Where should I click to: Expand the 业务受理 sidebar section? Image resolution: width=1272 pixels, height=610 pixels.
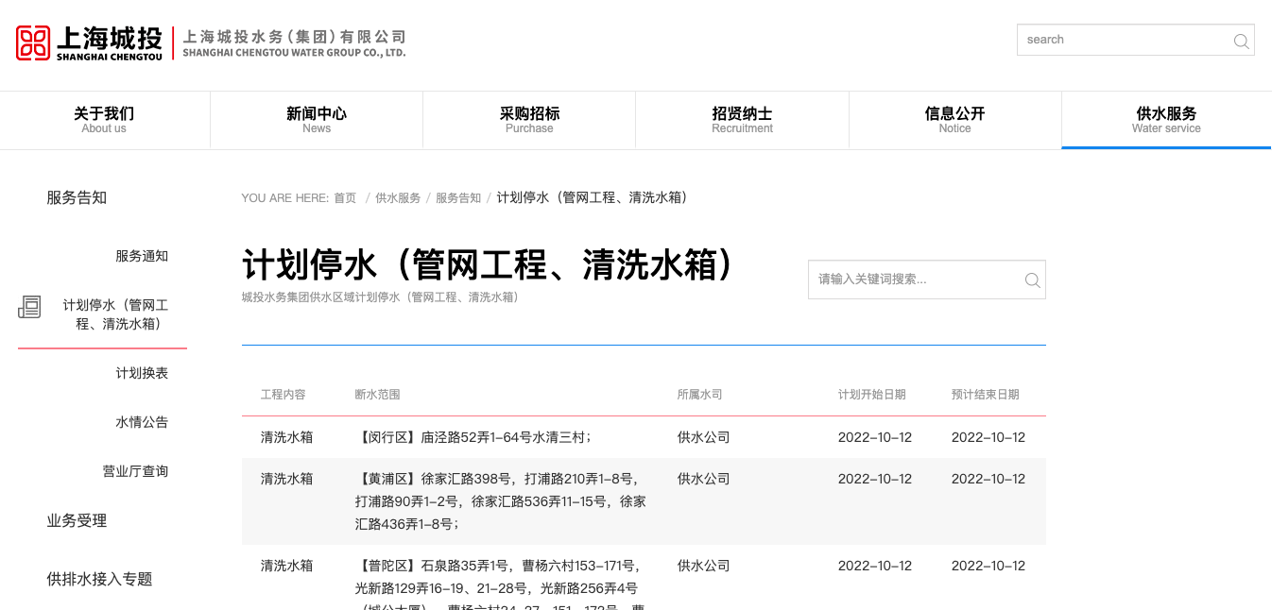pyautogui.click(x=76, y=520)
